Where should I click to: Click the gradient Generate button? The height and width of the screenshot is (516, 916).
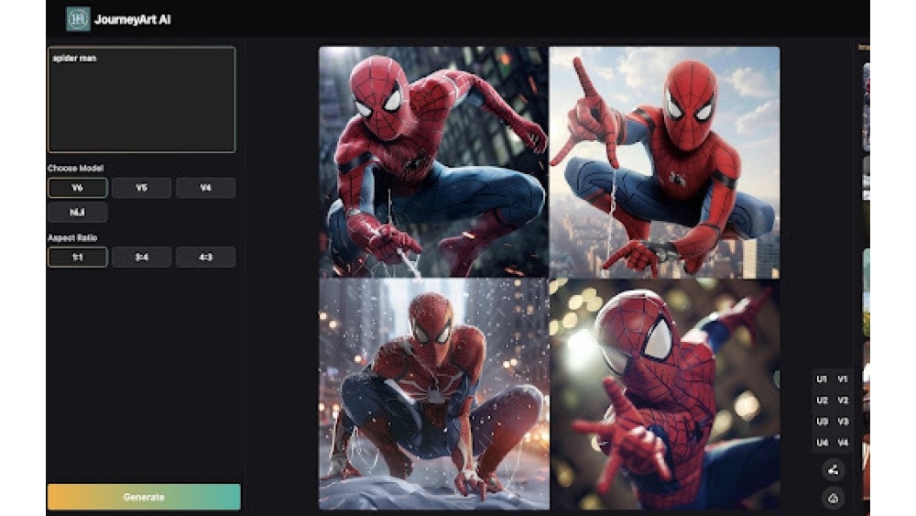click(144, 497)
